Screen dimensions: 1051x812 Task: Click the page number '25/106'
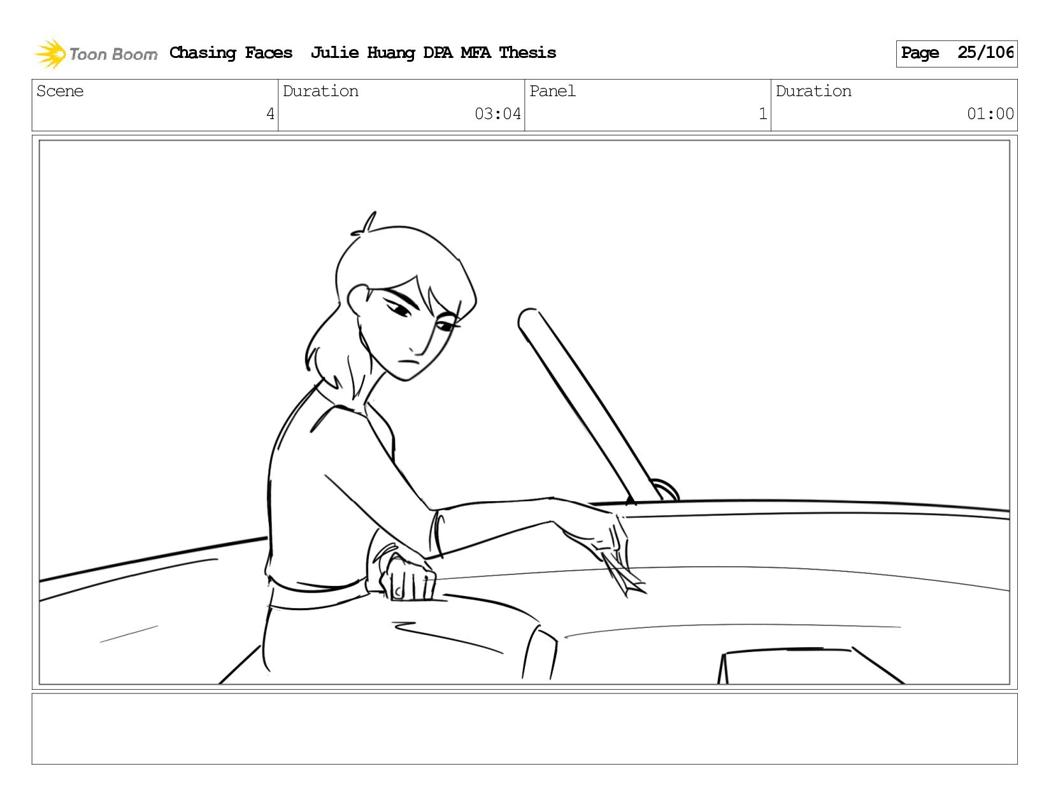[985, 53]
